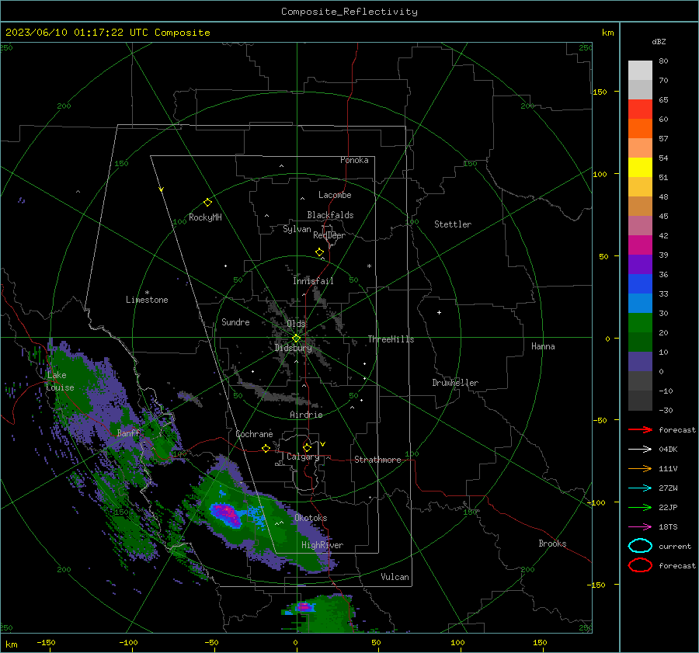Image resolution: width=699 pixels, height=653 pixels.
Task: Click the Okotoks label
Action: pyautogui.click(x=311, y=518)
